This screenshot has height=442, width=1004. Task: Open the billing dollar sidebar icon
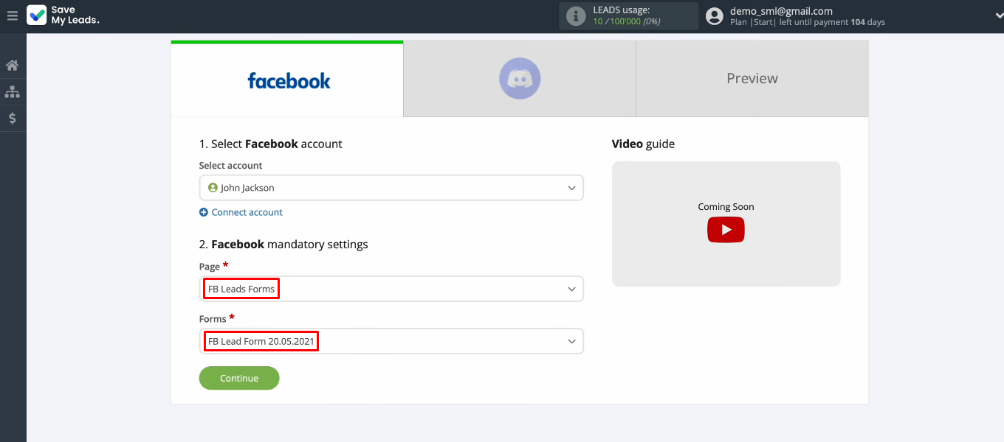(x=12, y=118)
